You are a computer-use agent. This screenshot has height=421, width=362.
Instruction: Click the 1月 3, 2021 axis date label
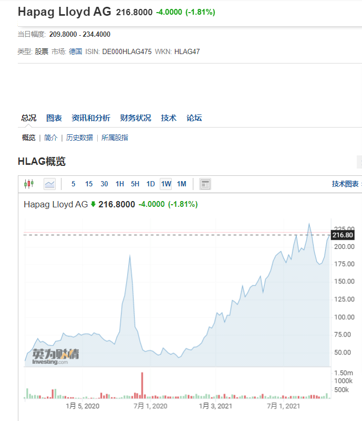(x=215, y=406)
